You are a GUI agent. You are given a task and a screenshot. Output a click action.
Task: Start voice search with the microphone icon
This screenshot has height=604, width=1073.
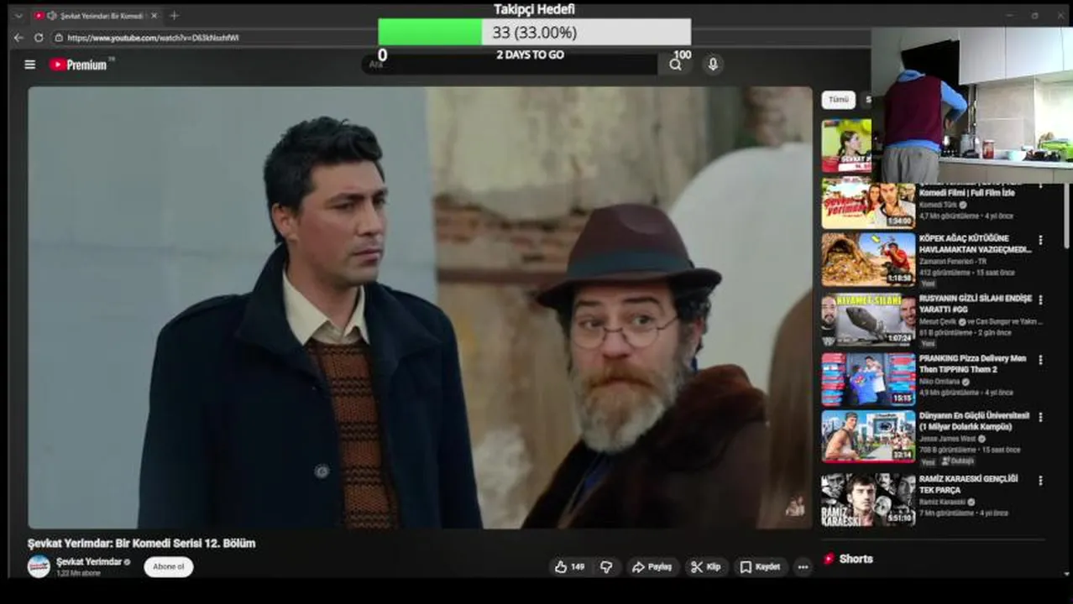[x=713, y=65]
